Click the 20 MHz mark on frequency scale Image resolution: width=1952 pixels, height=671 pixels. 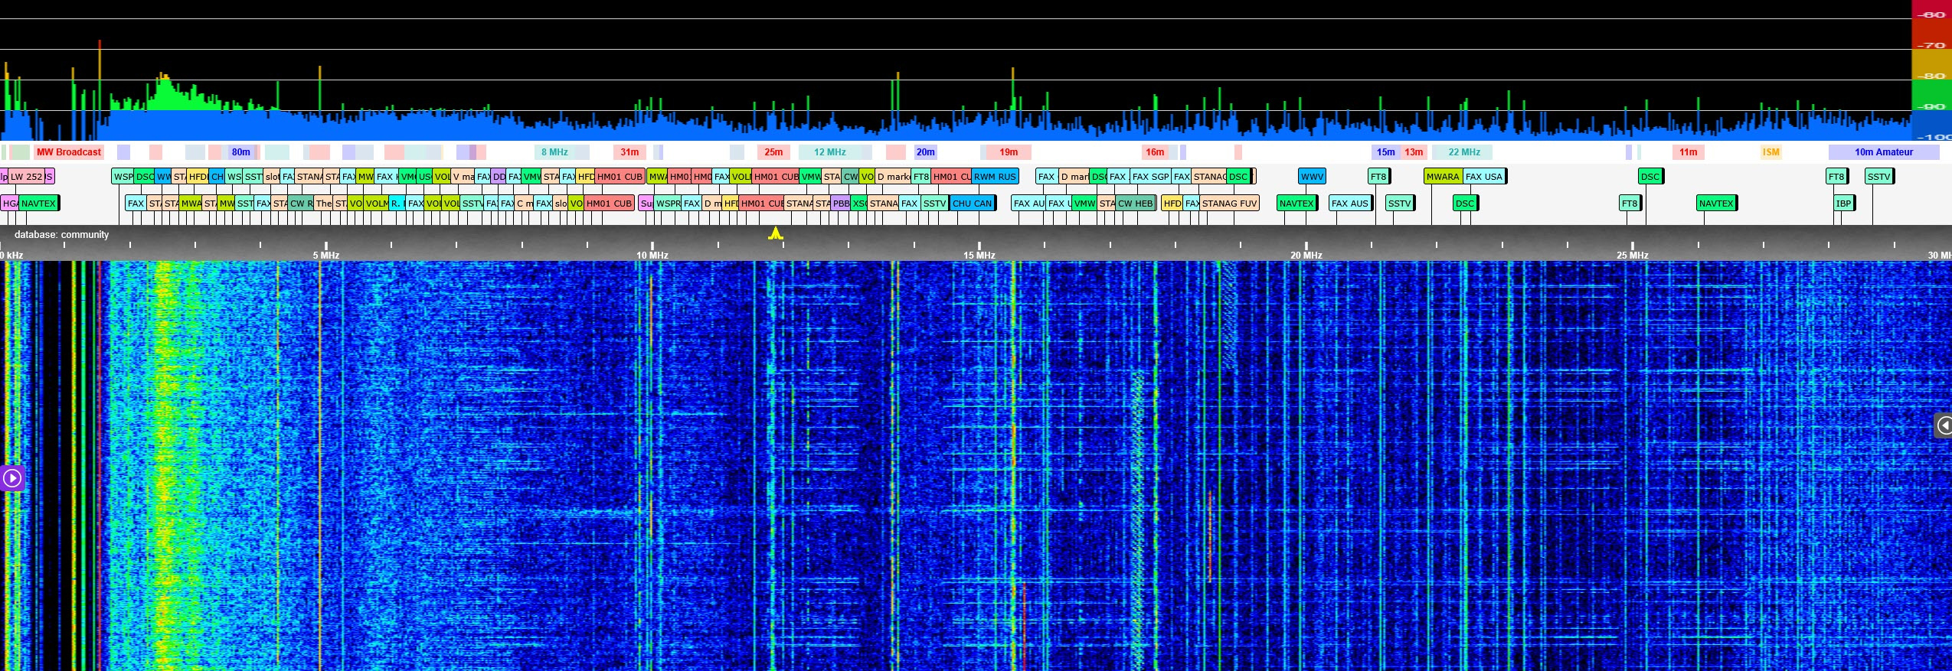coord(1306,255)
